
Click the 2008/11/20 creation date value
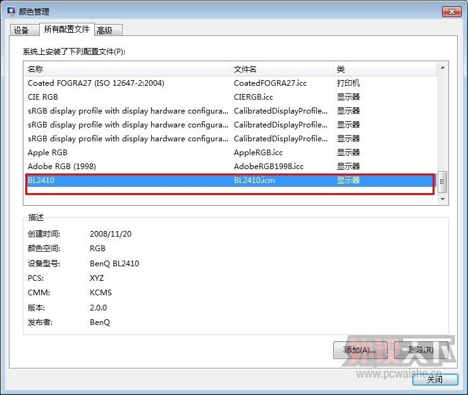(x=111, y=234)
